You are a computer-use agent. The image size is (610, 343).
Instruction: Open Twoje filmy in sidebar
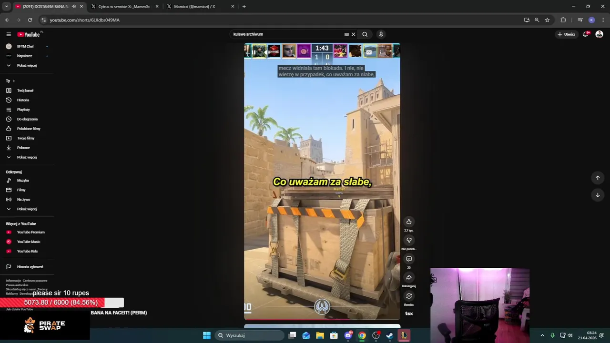coord(27,138)
